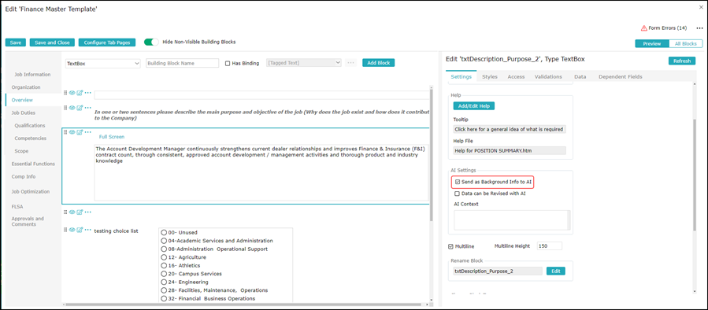Open the Full Screen link
708x310 pixels.
pos(112,137)
